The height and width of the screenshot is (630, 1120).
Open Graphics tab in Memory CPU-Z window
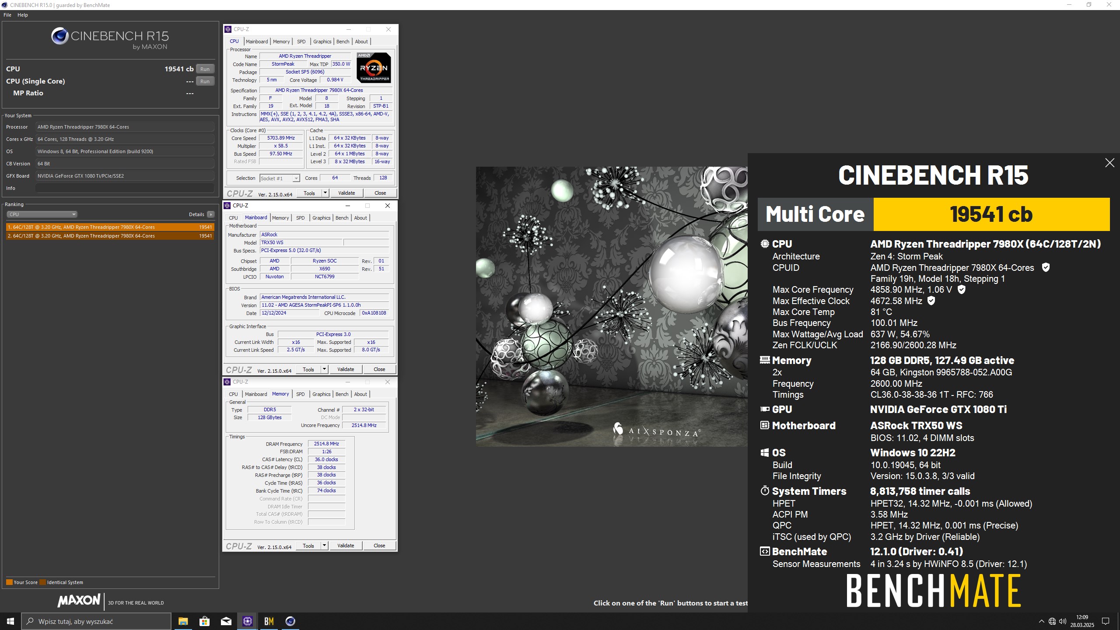coord(321,394)
